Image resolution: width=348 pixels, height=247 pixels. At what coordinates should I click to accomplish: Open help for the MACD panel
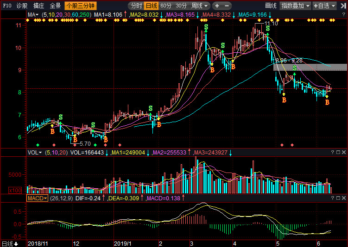(333, 198)
